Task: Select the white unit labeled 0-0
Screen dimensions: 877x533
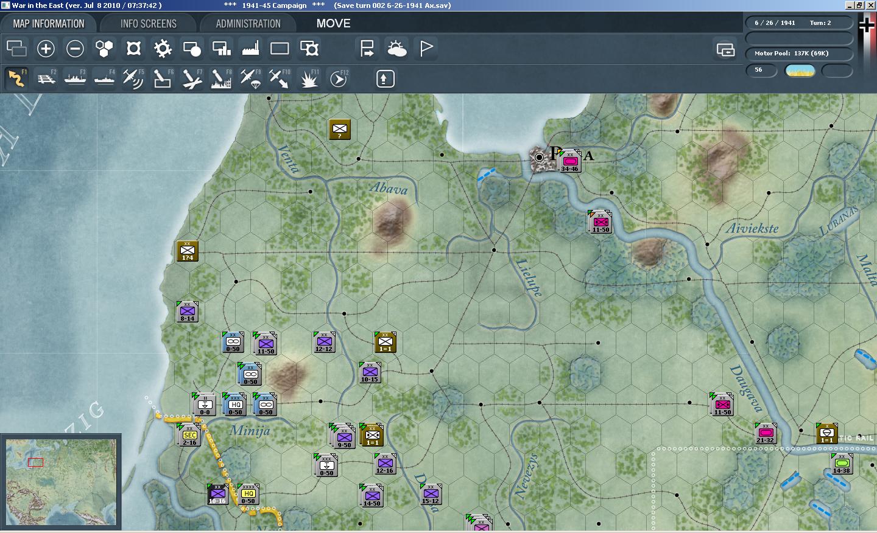Action: pyautogui.click(x=204, y=405)
